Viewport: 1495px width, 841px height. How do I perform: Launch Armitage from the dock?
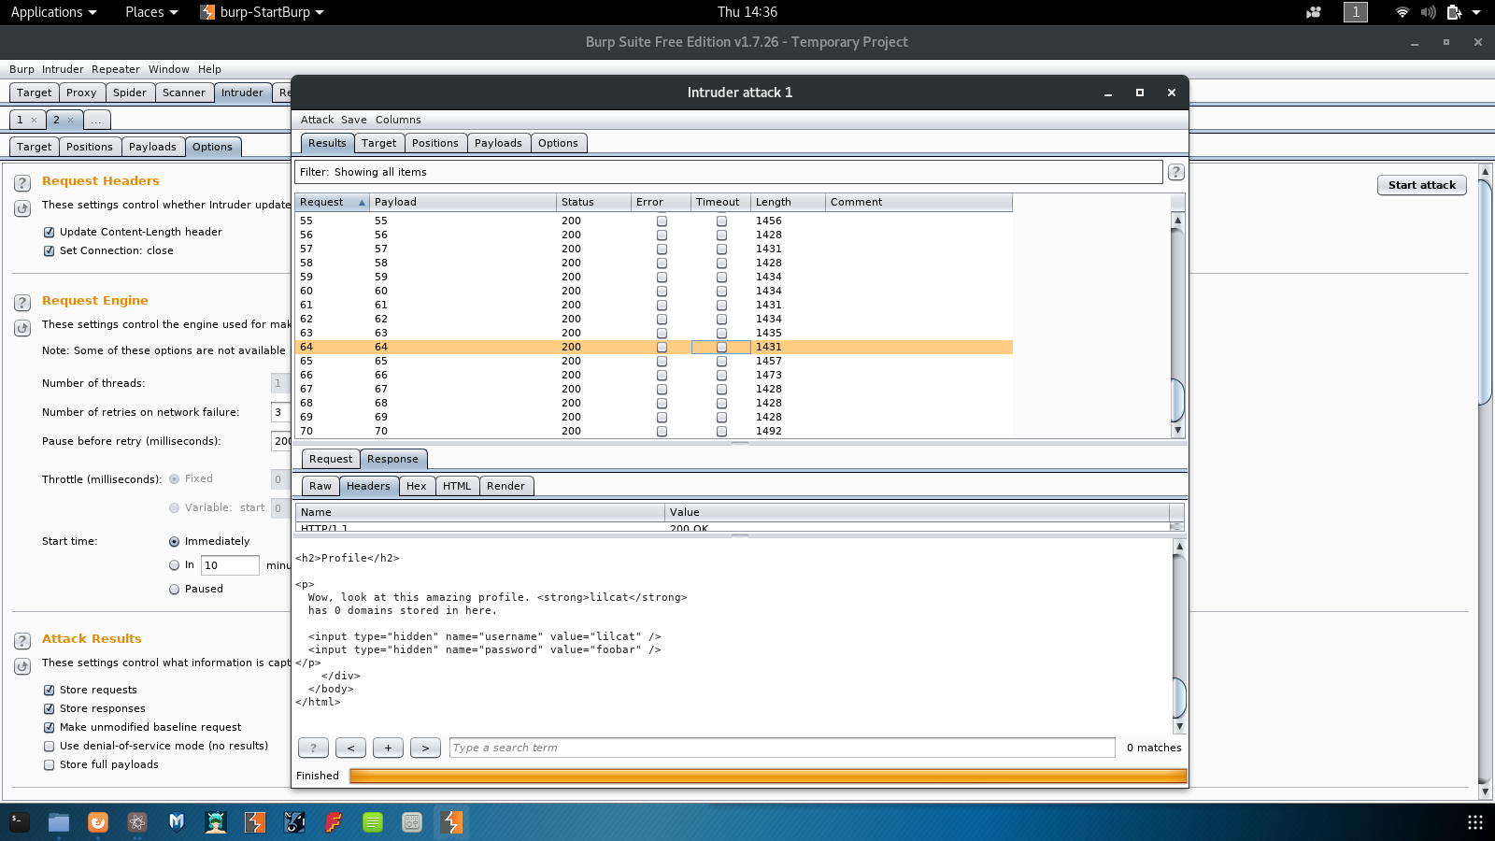point(216,822)
